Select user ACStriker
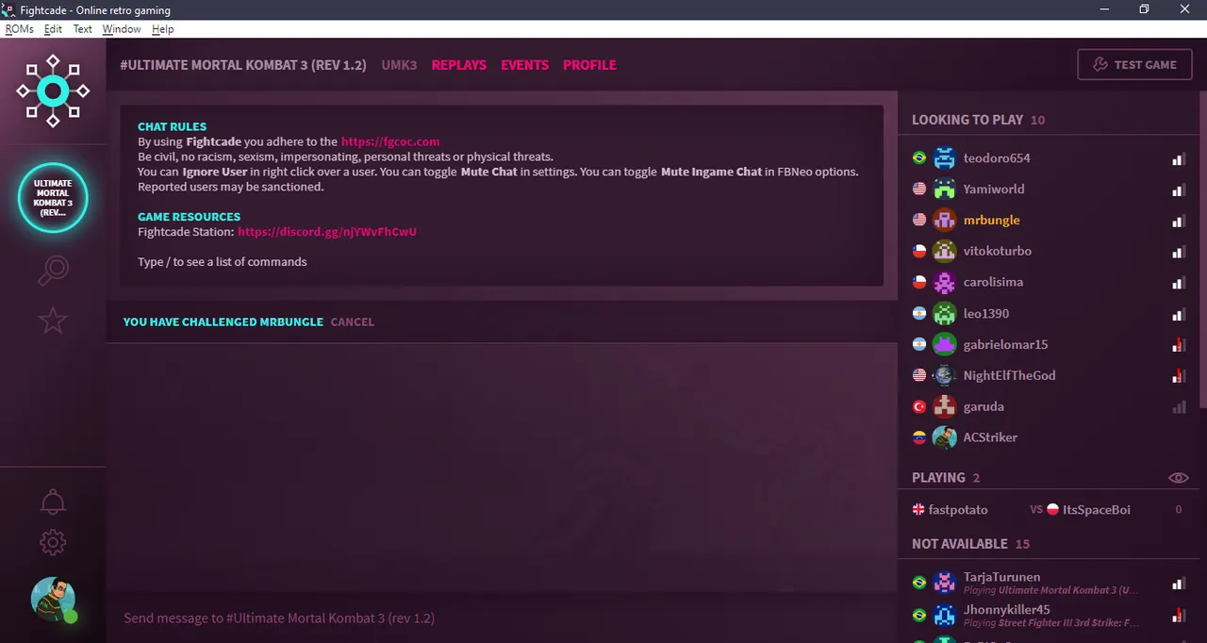1207x643 pixels. click(x=990, y=437)
